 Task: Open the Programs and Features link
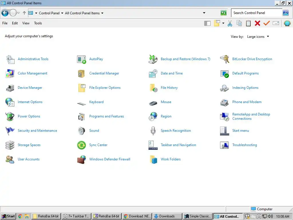click(x=106, y=116)
